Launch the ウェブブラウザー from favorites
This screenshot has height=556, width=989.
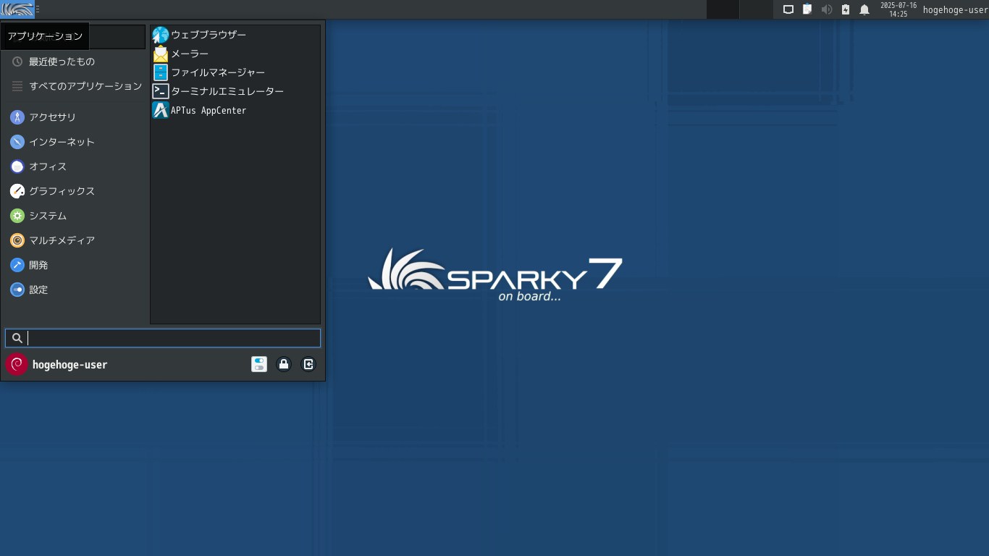pyautogui.click(x=207, y=34)
